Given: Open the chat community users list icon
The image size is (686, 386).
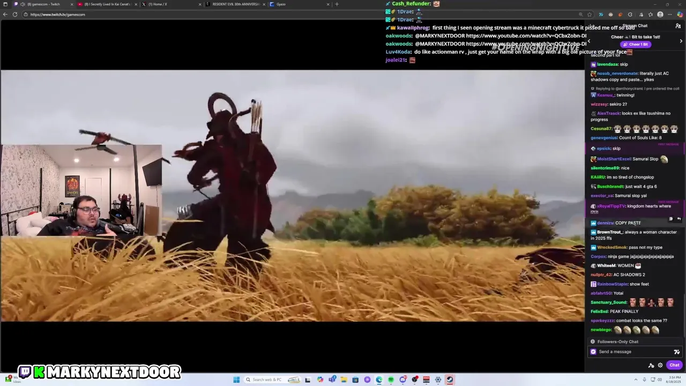Looking at the screenshot, I should [678, 26].
